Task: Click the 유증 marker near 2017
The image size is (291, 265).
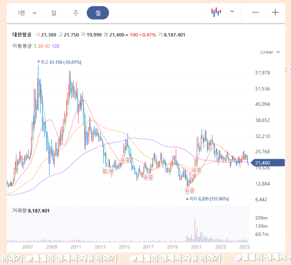Action: tap(148, 177)
